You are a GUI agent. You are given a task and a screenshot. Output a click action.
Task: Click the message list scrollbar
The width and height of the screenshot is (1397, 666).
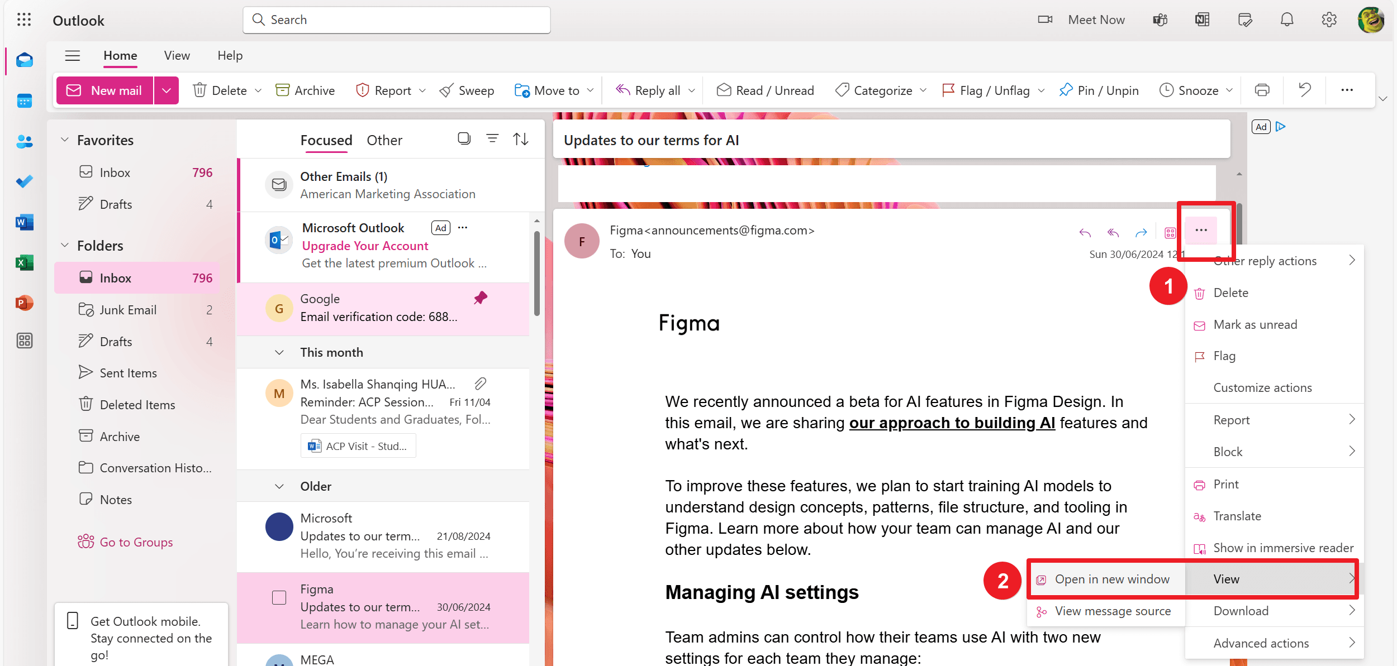(x=537, y=274)
